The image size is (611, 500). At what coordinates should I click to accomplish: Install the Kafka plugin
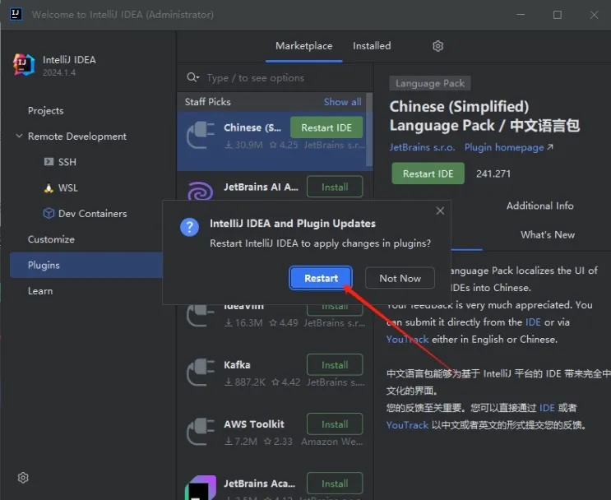pos(335,365)
